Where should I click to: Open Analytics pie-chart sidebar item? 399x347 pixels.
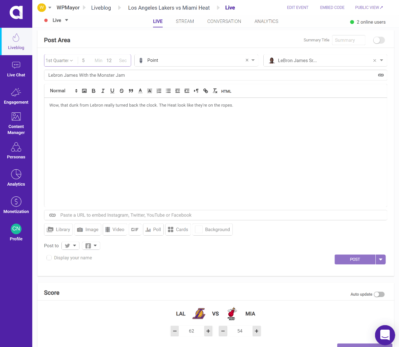click(x=16, y=178)
